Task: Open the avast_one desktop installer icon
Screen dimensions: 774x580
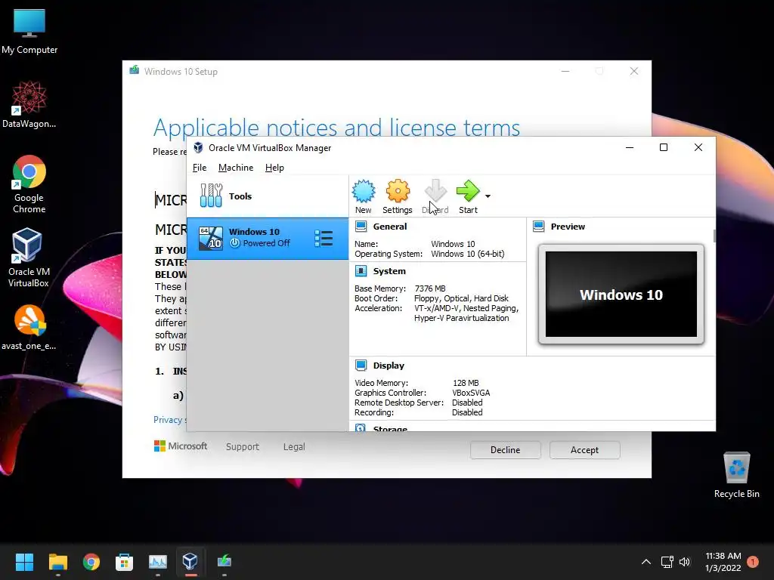Action: (x=29, y=327)
